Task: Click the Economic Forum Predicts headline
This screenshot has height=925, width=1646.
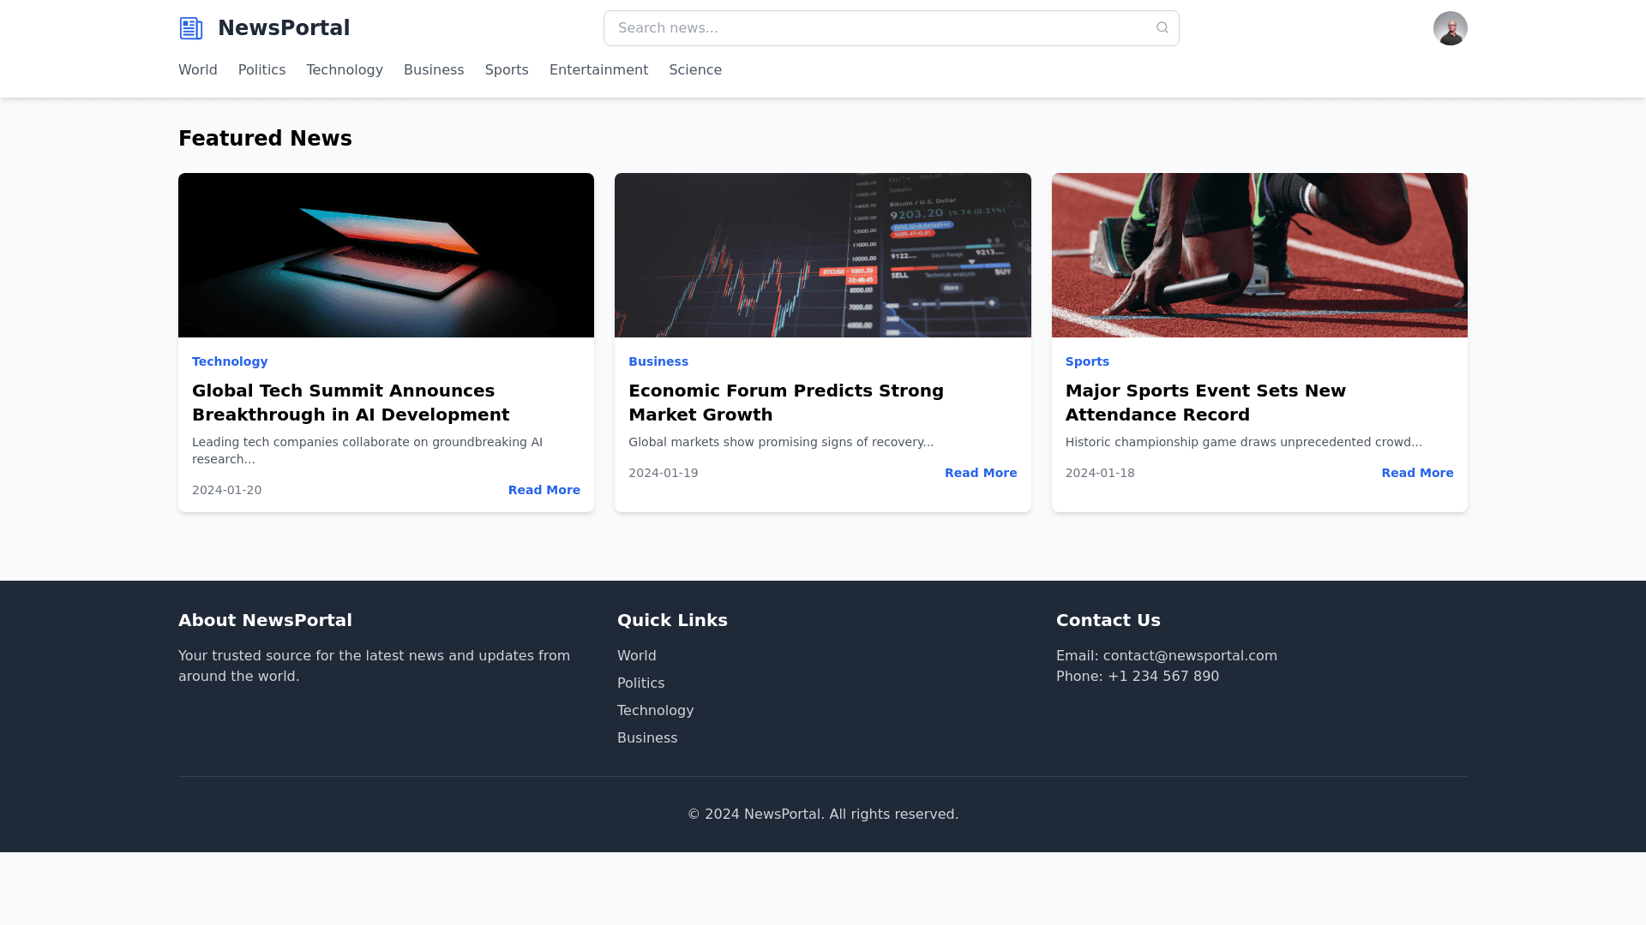Action: (785, 403)
